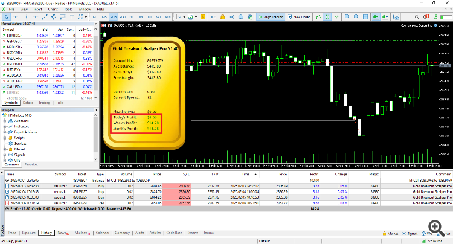Switch chart to bar chart

click(318, 17)
